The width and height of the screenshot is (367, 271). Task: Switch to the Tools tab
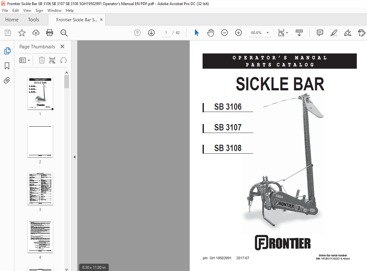pos(33,20)
